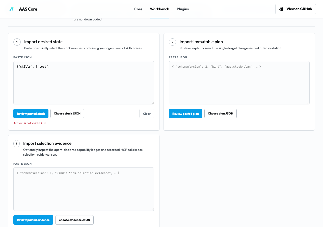Switch to the Plugins nav tab
Viewport: 323px width, 227px height.
183,9
